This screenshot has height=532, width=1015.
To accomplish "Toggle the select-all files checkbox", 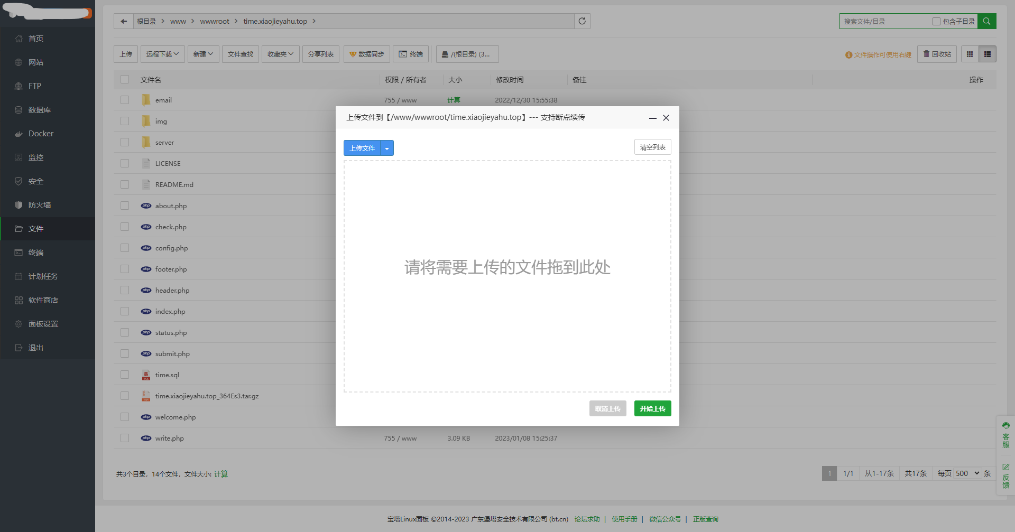I will (125, 79).
